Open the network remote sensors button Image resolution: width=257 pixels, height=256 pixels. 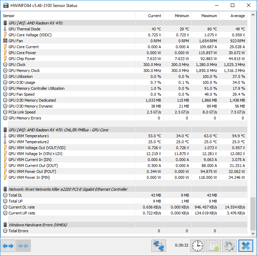(x=159, y=246)
